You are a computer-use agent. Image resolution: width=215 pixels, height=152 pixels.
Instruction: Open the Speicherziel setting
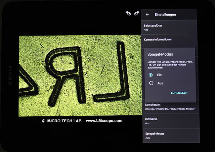[x=171, y=107]
